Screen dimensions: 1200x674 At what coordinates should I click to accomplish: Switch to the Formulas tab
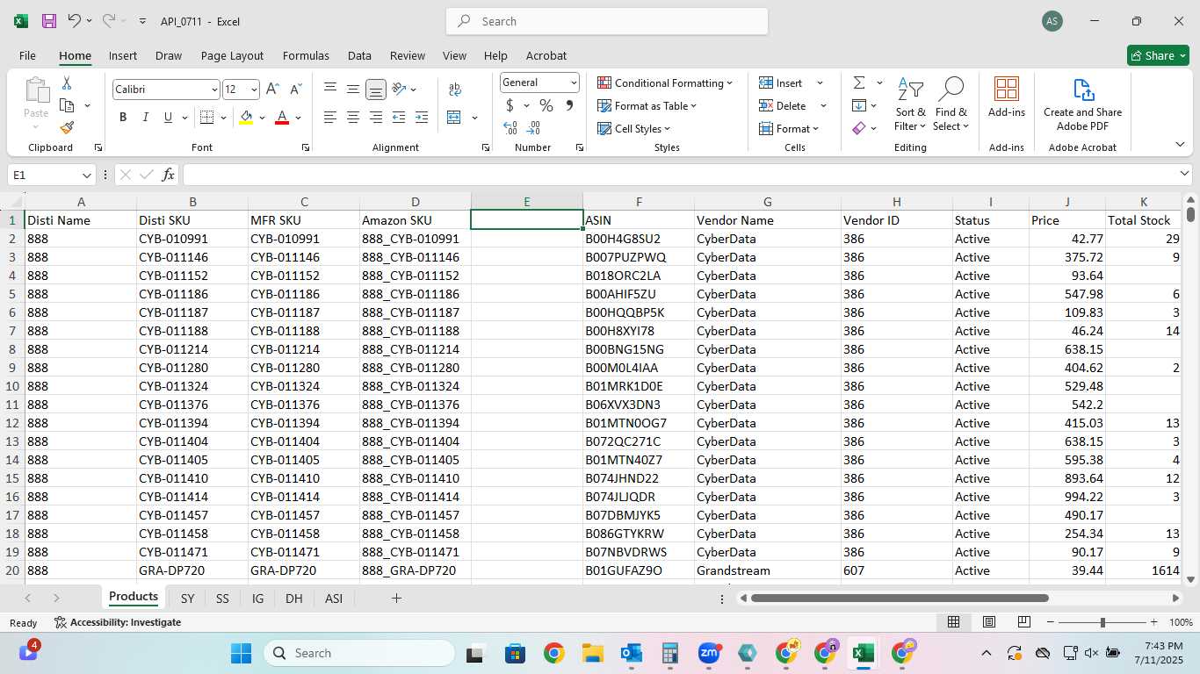(306, 55)
